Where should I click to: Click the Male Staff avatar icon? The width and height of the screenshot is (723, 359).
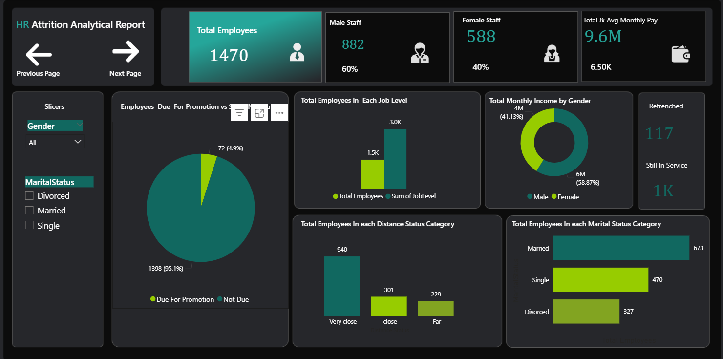[420, 53]
